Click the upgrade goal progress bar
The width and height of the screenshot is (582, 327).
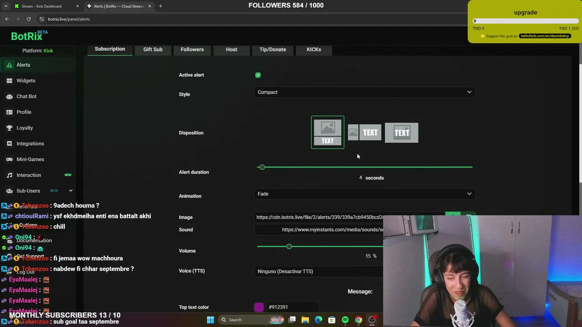pyautogui.click(x=526, y=21)
